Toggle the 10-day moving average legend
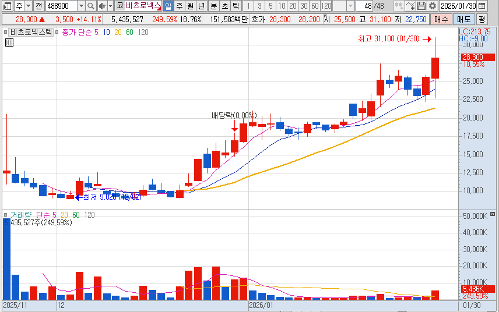Screen dimensions: 499x312 pyautogui.click(x=106, y=32)
